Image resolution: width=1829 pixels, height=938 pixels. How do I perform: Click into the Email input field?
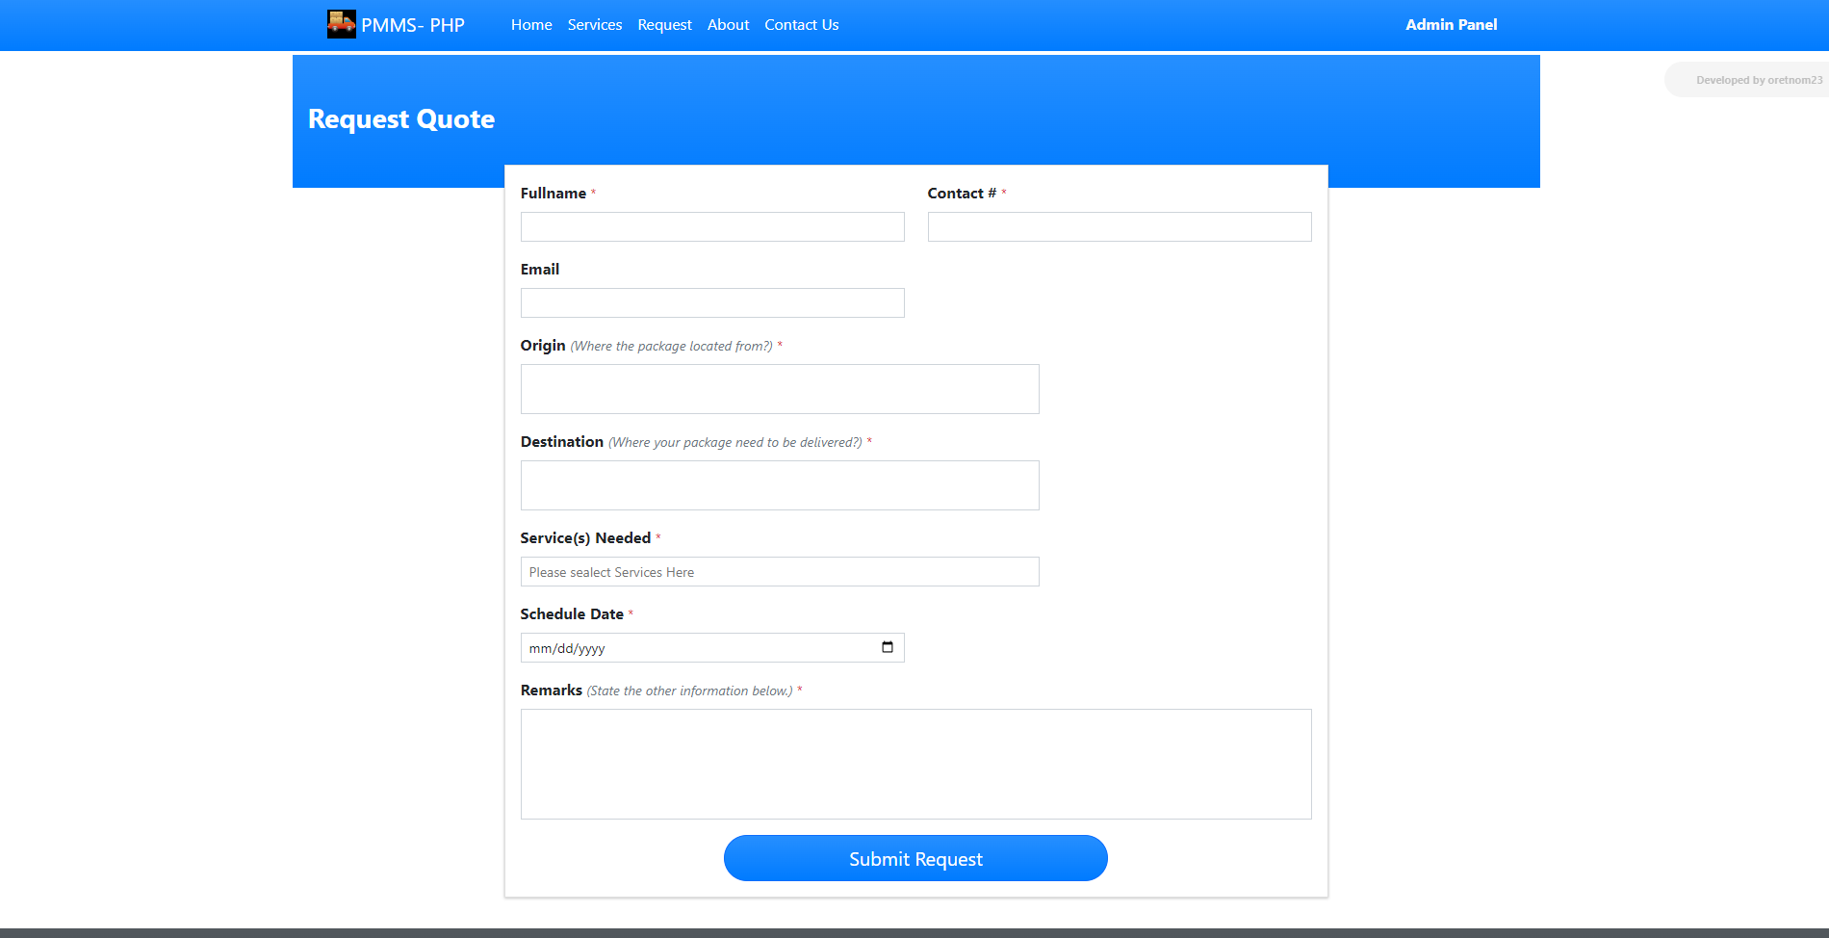[712, 303]
